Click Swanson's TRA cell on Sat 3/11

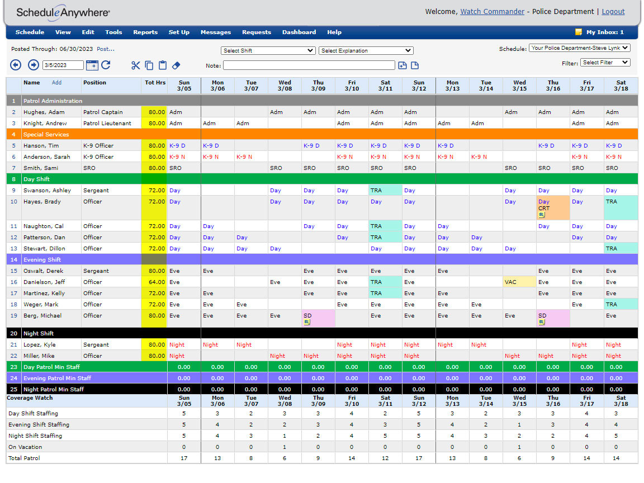click(385, 190)
